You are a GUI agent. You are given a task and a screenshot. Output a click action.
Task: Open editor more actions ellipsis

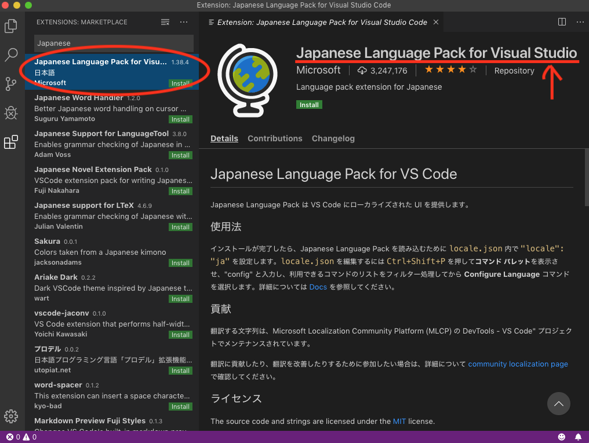pyautogui.click(x=580, y=22)
